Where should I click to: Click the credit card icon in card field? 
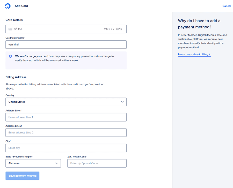pos(10,29)
